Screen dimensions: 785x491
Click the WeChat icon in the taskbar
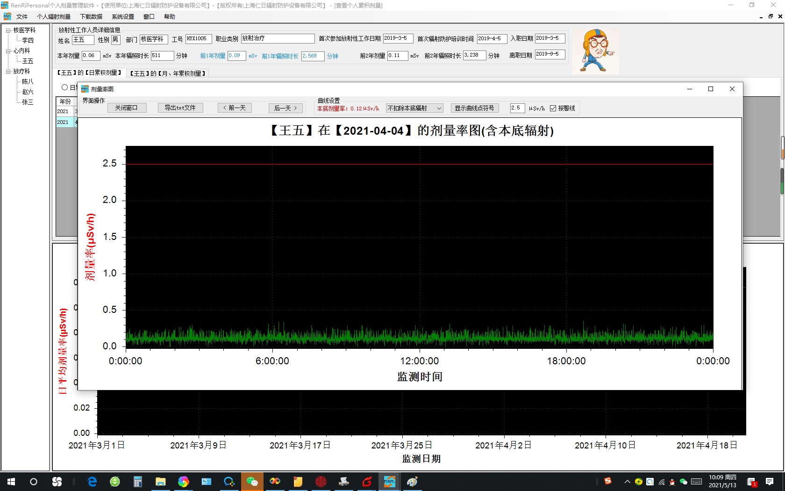252,482
